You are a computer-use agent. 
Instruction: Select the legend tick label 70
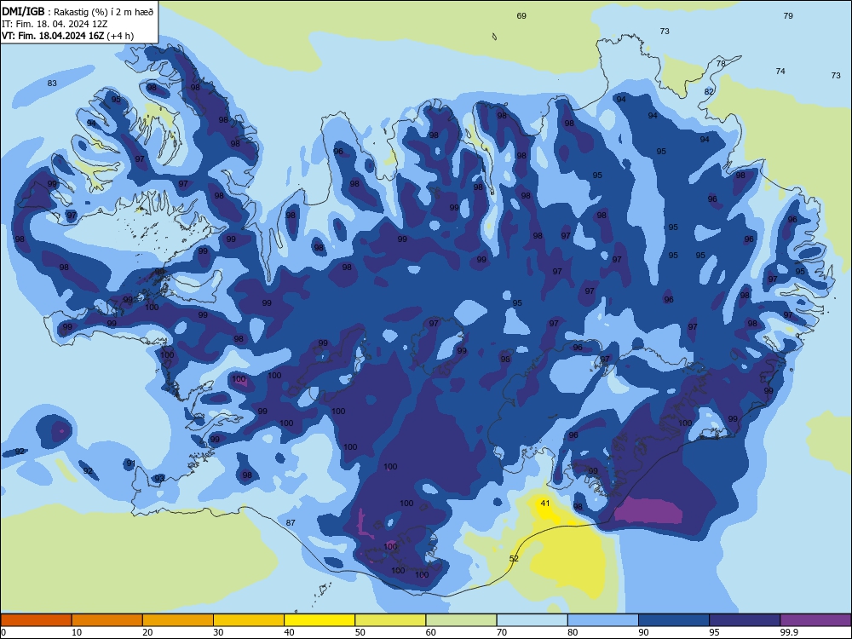pos(502,632)
